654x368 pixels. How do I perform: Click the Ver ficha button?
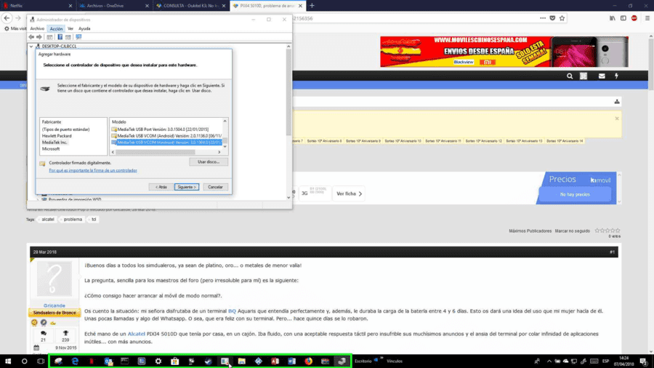(x=349, y=193)
